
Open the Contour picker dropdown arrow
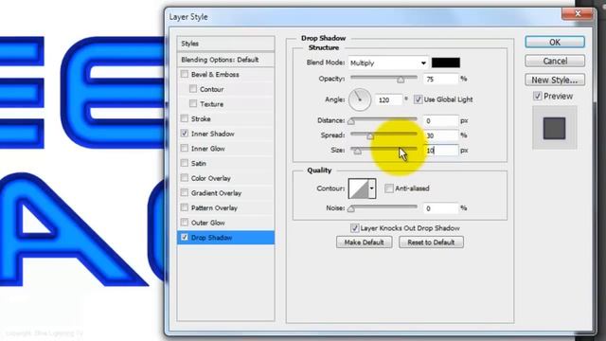pyautogui.click(x=371, y=188)
